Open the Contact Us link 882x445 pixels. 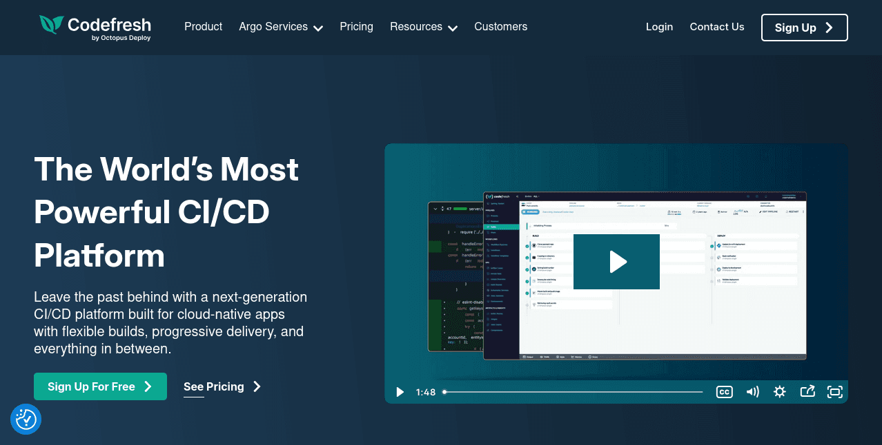(x=717, y=27)
